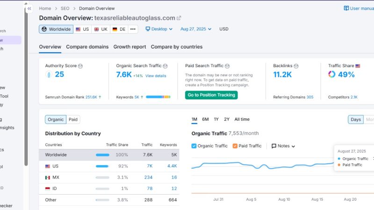The height and width of the screenshot is (210, 374).
Task: Open the Aug 27, 2025 date dropdown
Action: (x=196, y=29)
